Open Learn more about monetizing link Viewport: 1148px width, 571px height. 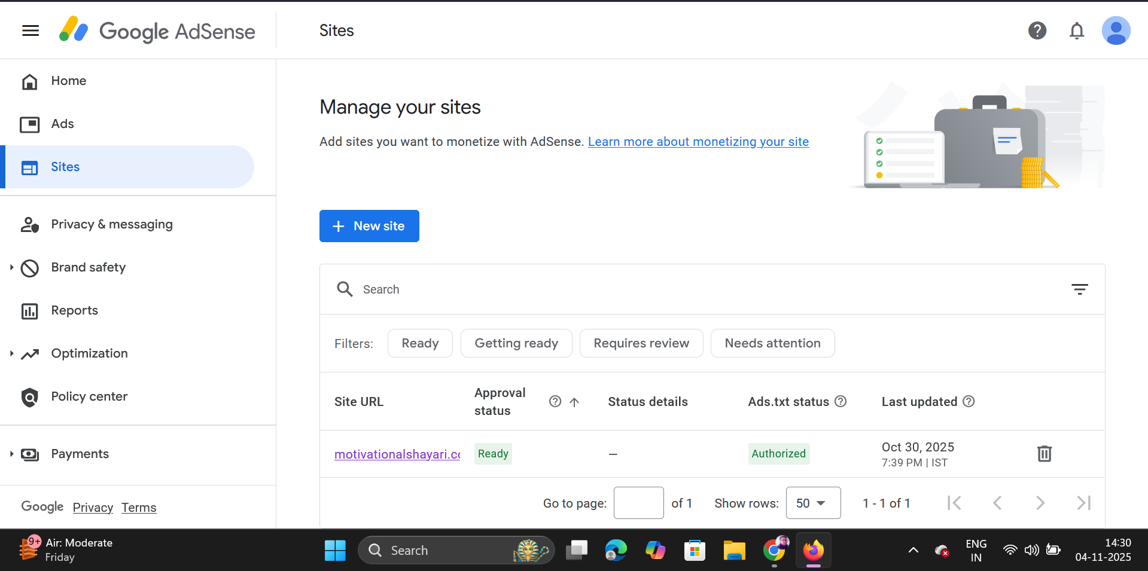click(698, 142)
